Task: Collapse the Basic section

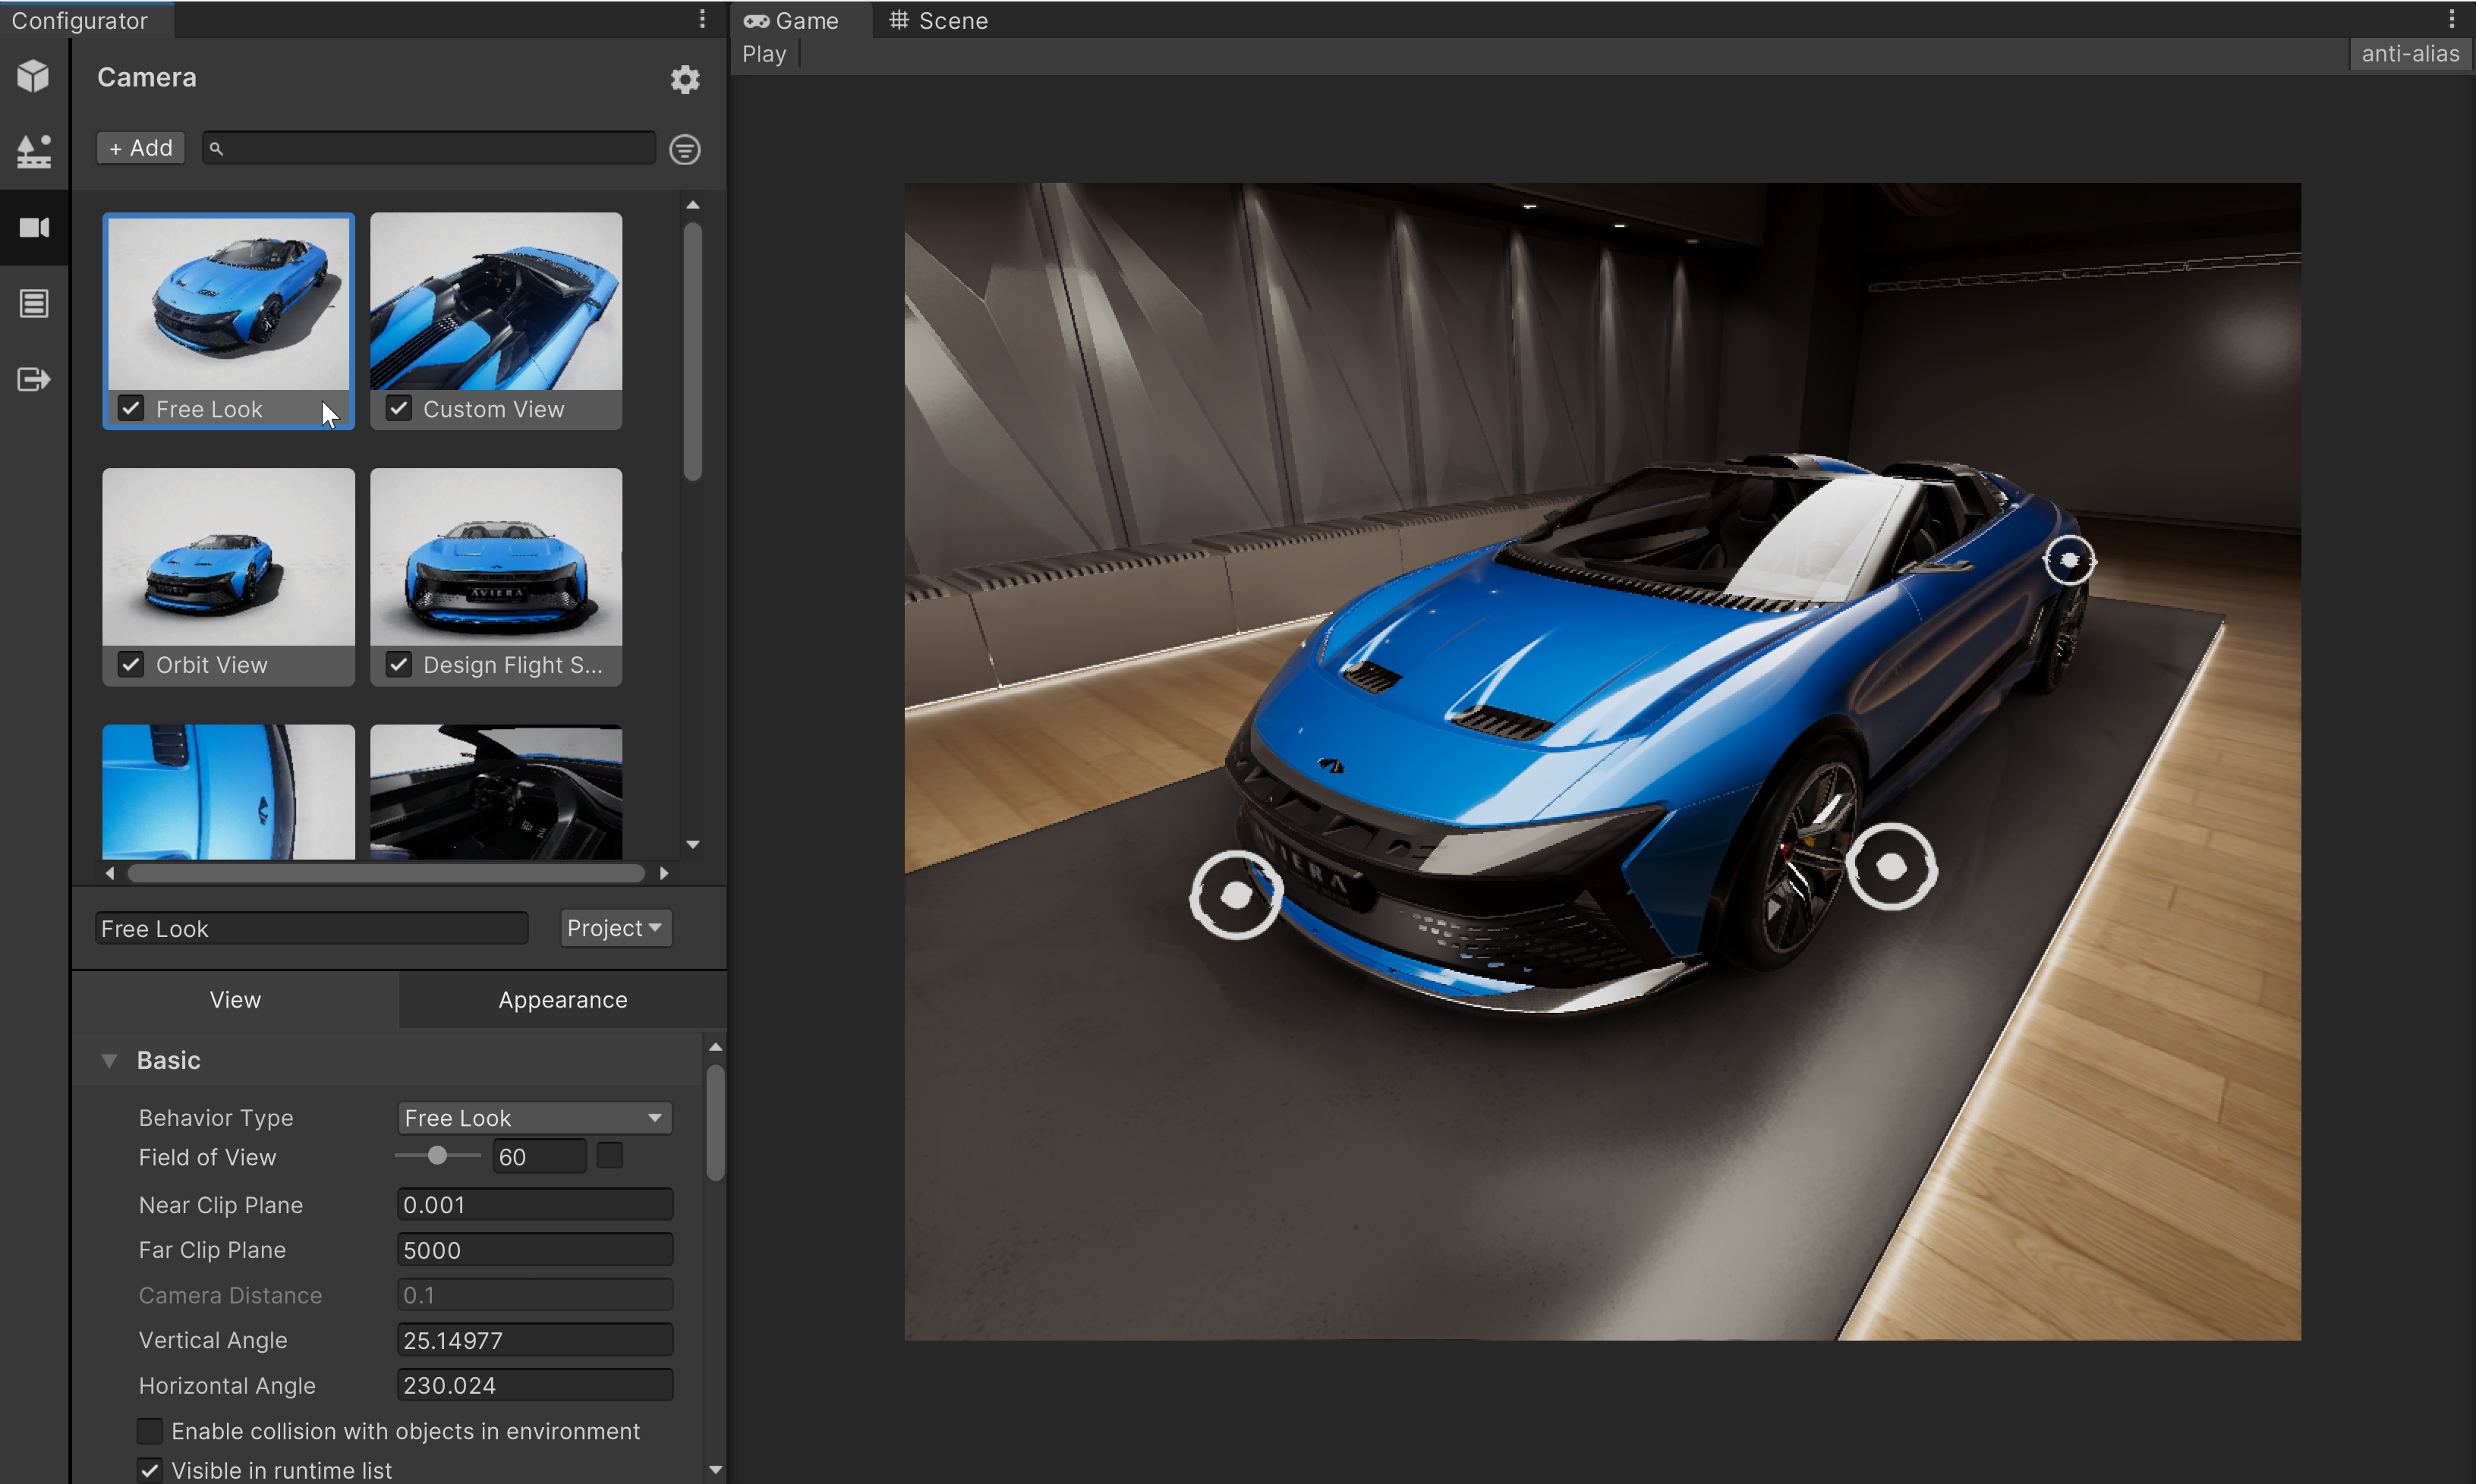Action: (109, 1060)
